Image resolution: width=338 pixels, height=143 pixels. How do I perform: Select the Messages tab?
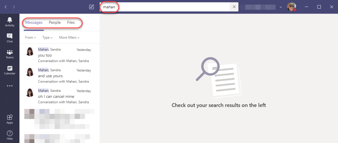(x=34, y=22)
